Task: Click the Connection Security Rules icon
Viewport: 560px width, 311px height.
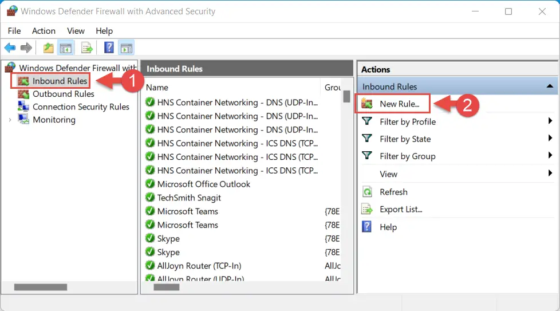Action: pyautogui.click(x=23, y=107)
